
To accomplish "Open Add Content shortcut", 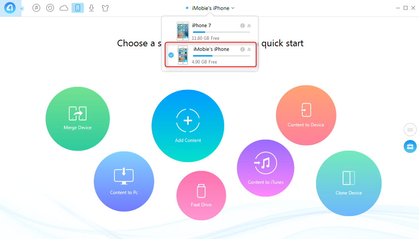I will (x=188, y=126).
